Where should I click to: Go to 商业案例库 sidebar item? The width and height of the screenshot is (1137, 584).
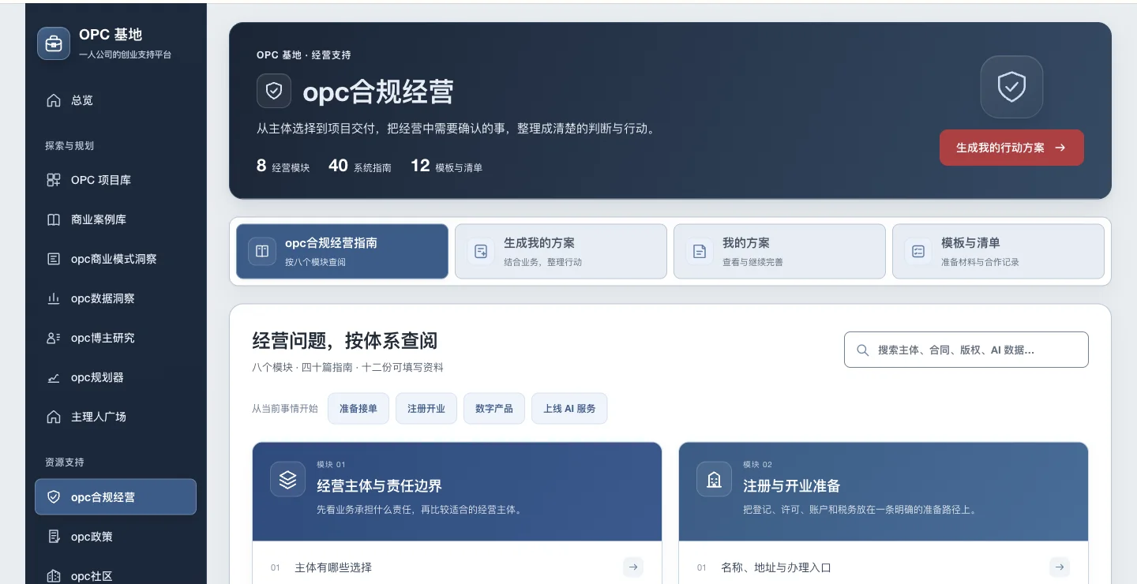115,219
